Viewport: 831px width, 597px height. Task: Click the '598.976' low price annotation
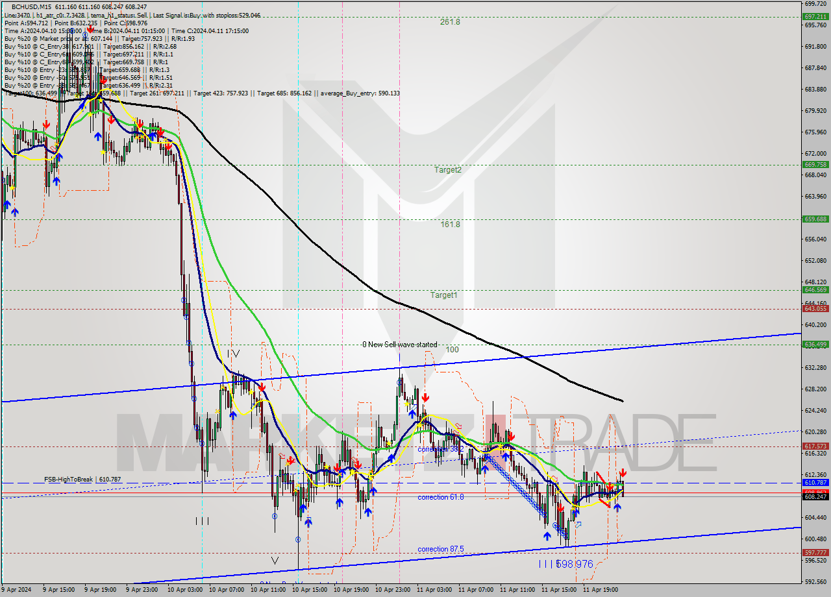point(575,565)
